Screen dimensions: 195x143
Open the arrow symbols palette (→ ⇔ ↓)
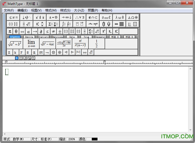point(67,17)
